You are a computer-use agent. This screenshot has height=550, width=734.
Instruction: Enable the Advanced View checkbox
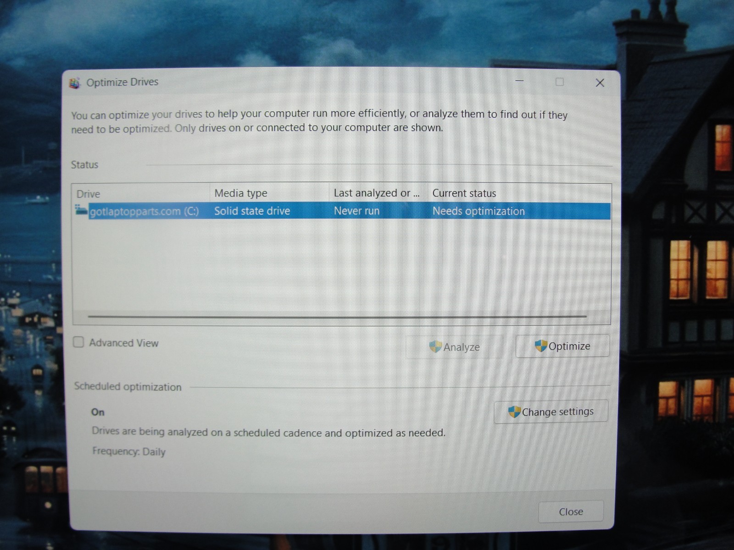point(79,342)
